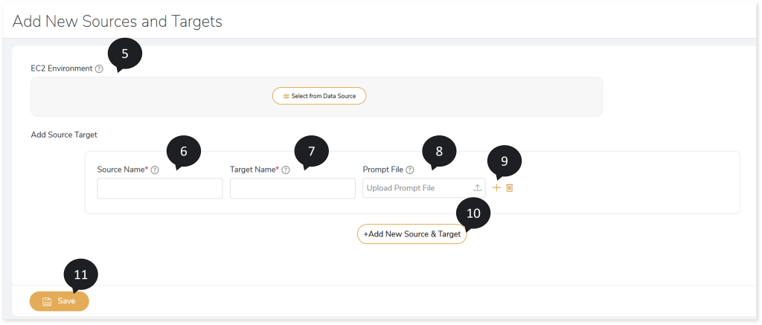Save the new sources and targets

click(x=60, y=301)
